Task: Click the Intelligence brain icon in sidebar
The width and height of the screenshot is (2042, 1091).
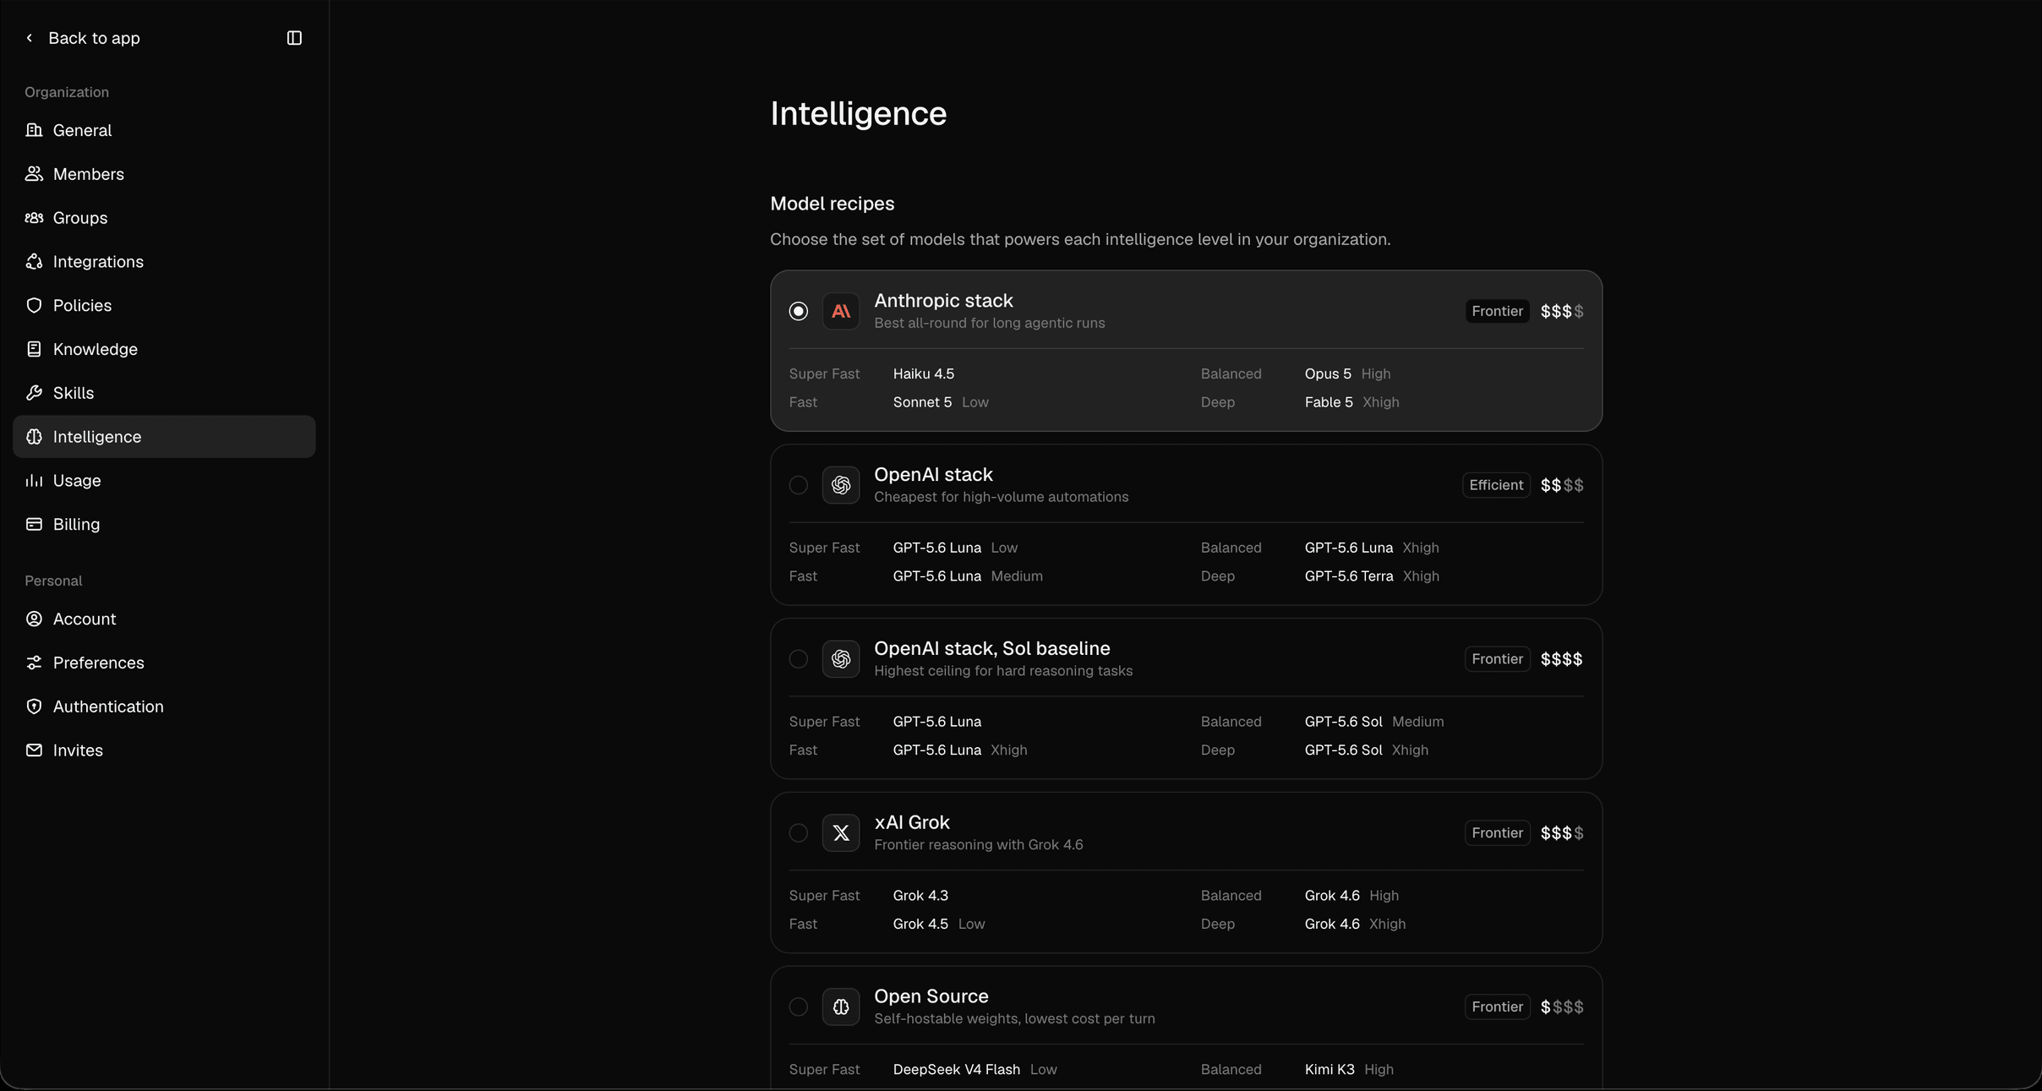Action: click(34, 437)
